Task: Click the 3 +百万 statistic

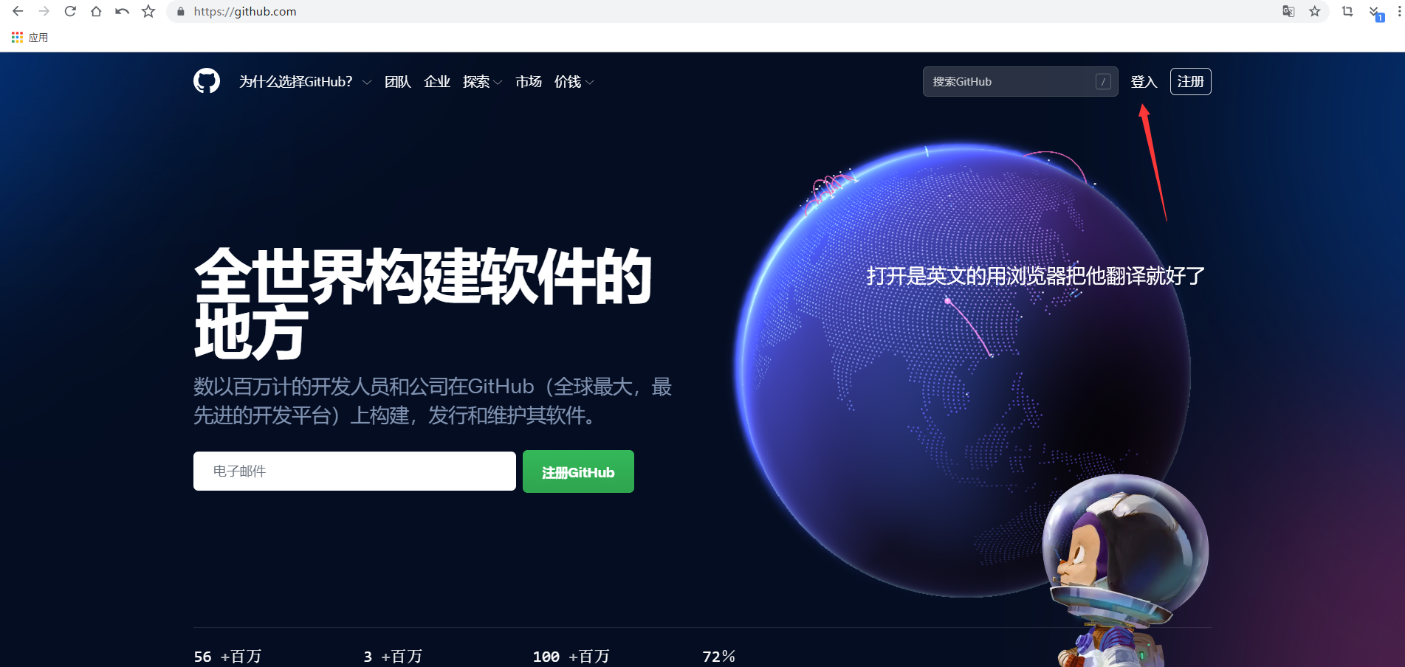Action: point(393,657)
